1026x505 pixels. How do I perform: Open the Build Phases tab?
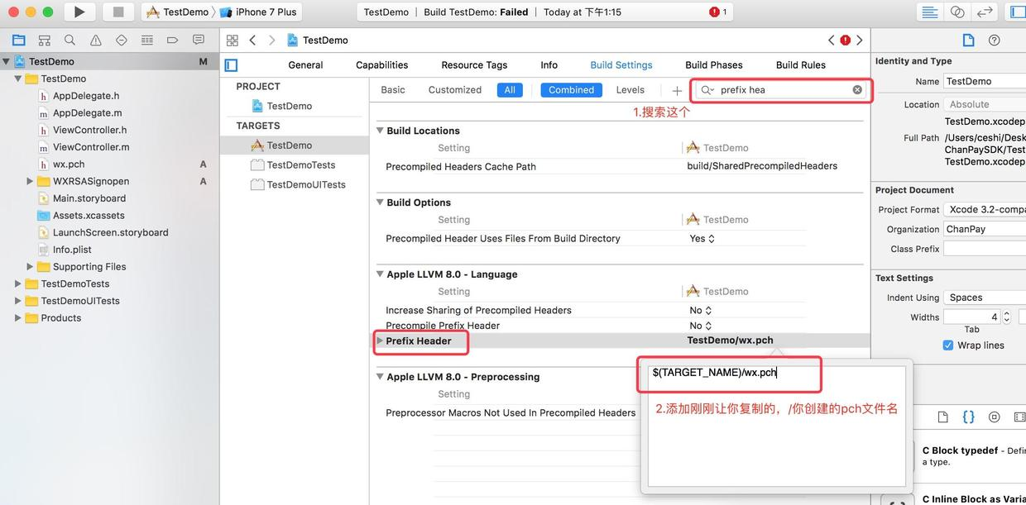pos(714,65)
